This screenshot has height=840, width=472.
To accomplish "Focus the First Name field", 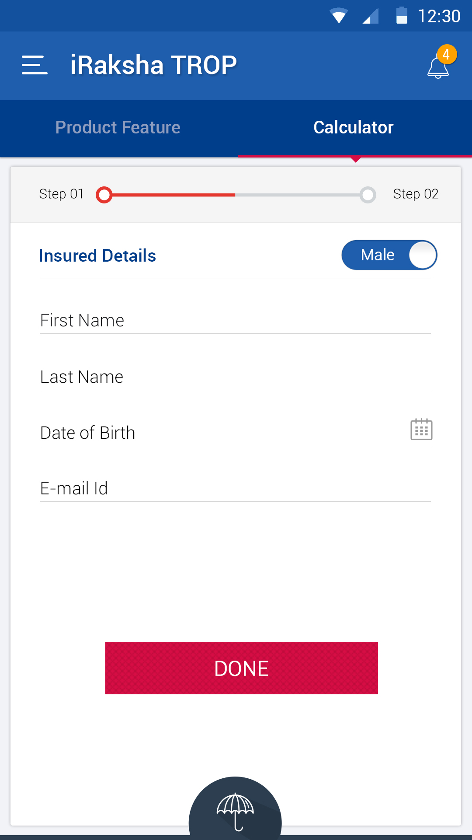I will click(x=235, y=321).
